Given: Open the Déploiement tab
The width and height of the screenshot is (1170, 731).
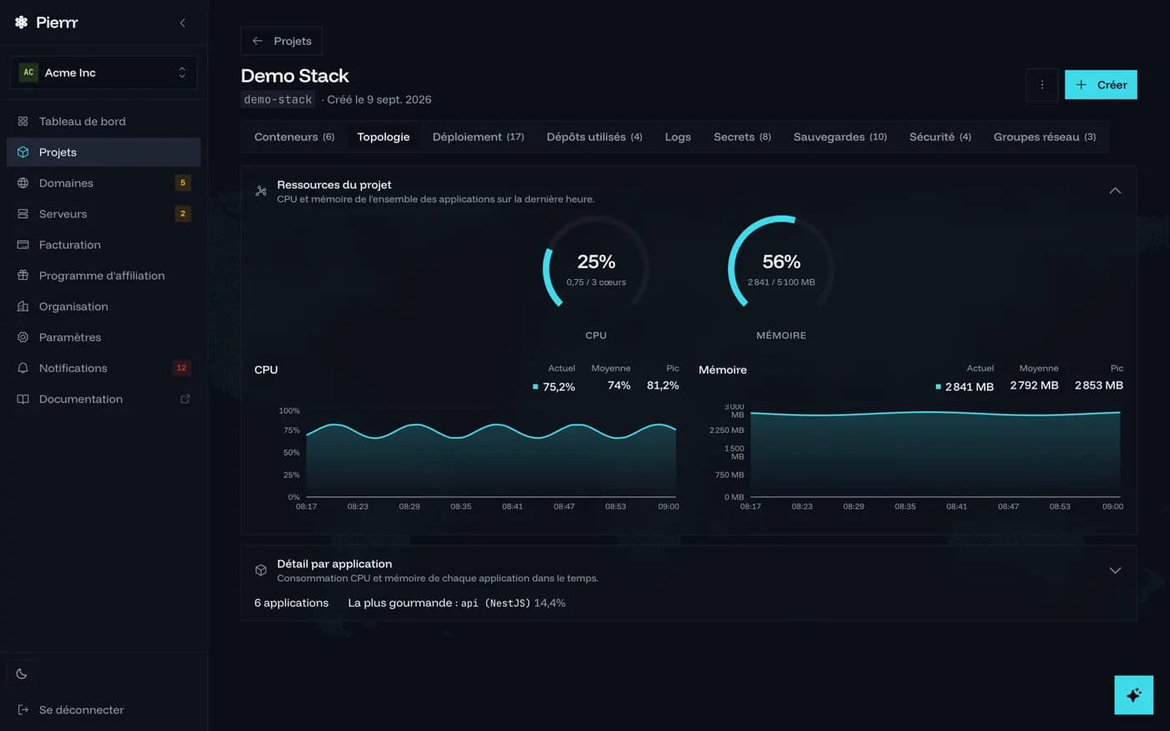Looking at the screenshot, I should (478, 137).
